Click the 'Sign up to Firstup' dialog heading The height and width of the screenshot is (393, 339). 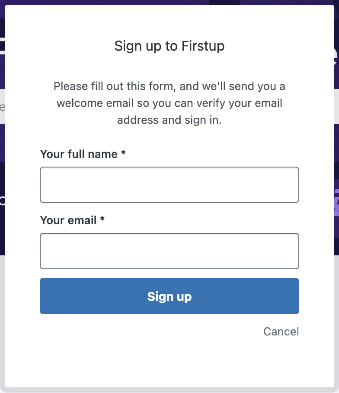(169, 46)
